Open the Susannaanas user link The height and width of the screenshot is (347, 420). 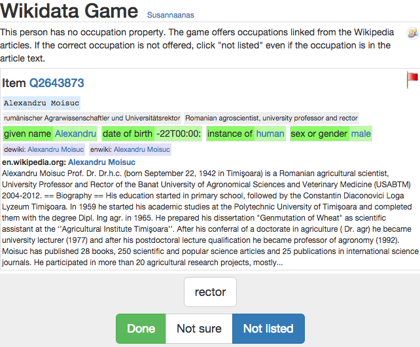pyautogui.click(x=170, y=15)
